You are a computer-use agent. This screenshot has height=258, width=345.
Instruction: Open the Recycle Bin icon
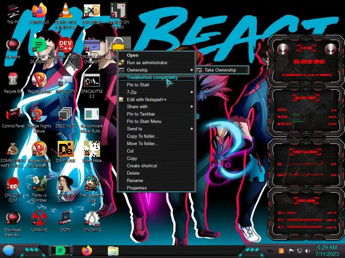13,83
